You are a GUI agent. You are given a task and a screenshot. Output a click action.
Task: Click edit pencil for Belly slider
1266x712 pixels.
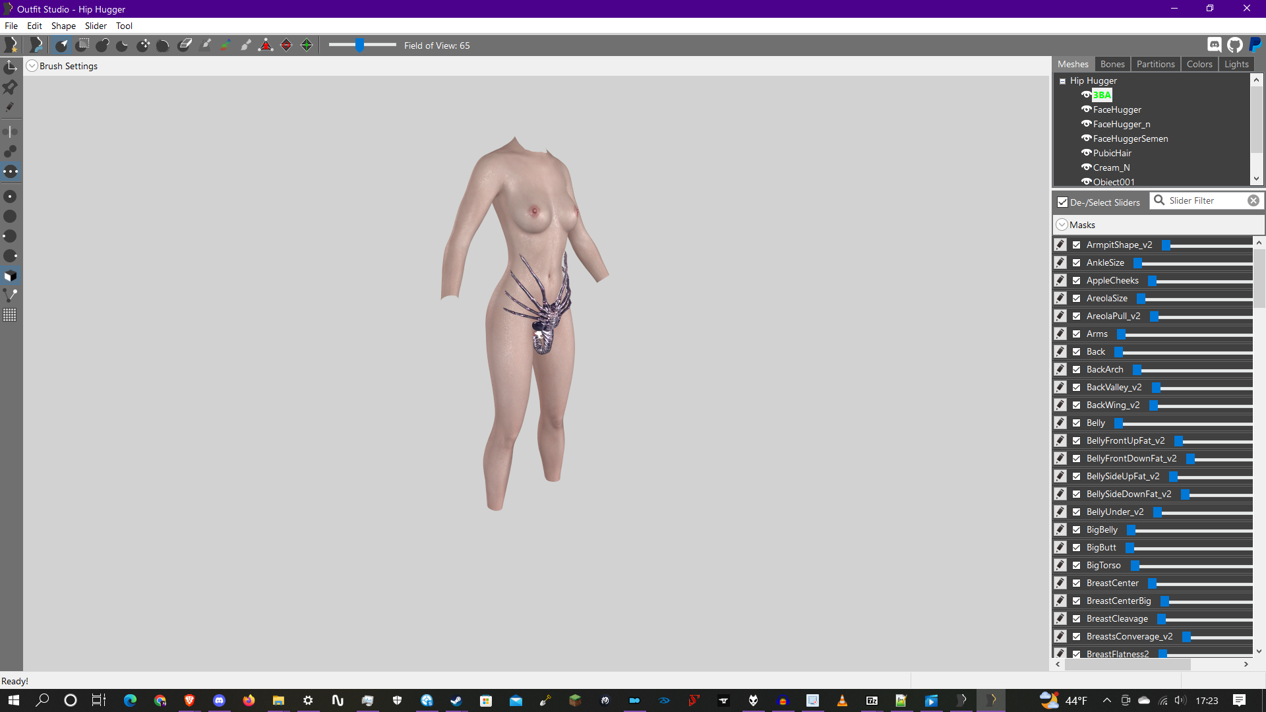1060,423
